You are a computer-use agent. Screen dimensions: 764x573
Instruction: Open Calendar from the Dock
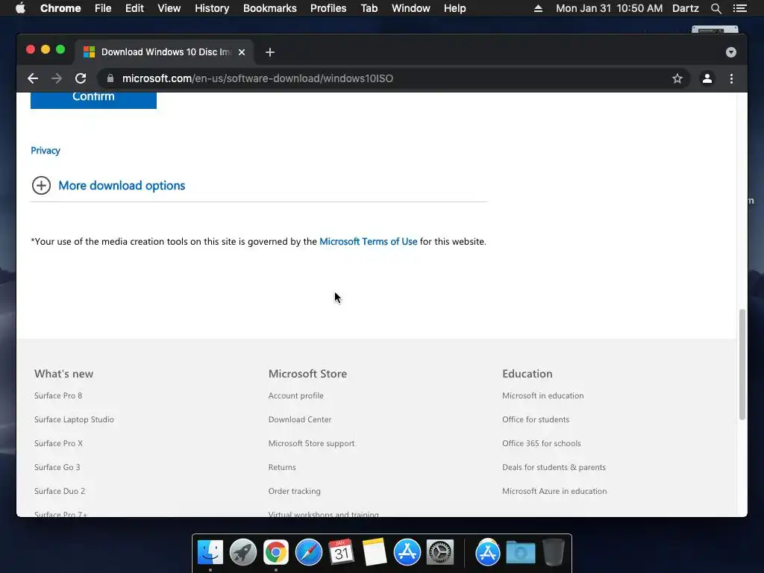[x=342, y=553]
